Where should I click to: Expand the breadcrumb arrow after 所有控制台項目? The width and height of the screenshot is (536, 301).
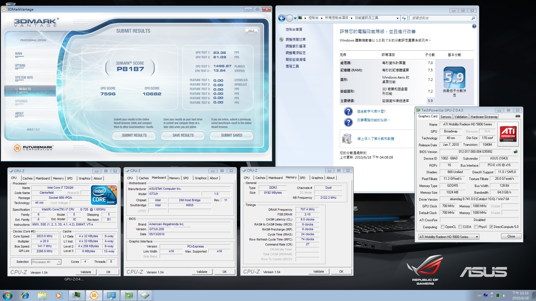tap(351, 18)
